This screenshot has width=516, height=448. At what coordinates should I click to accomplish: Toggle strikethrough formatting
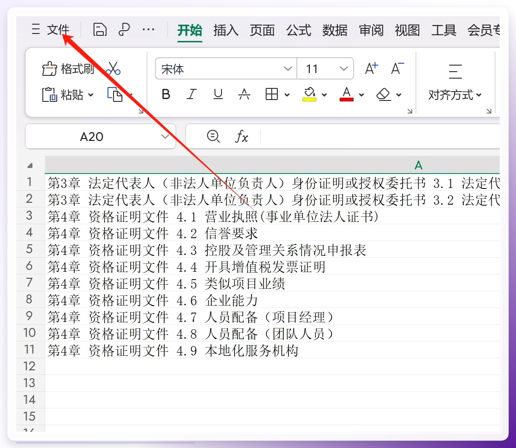[x=244, y=94]
